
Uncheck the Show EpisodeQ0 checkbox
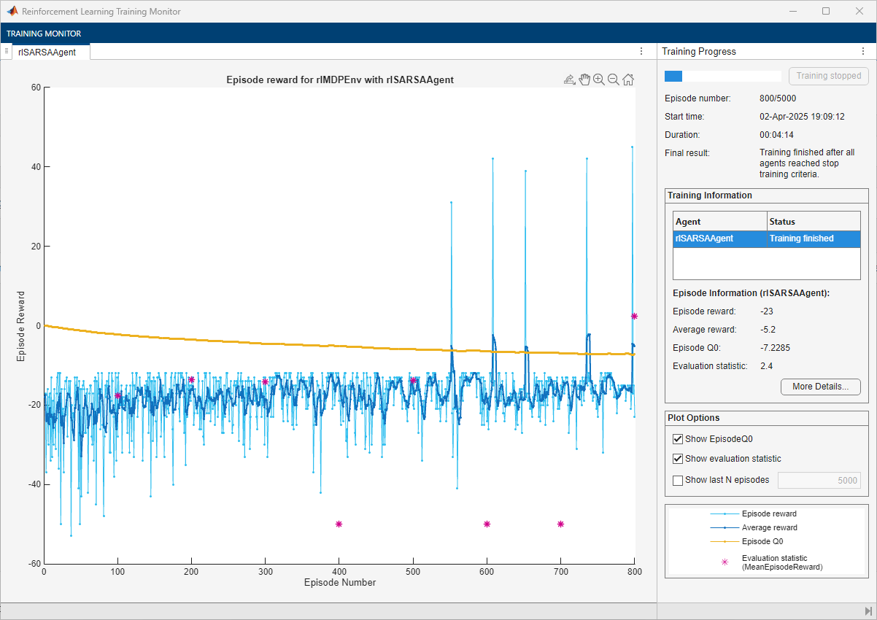(x=678, y=439)
